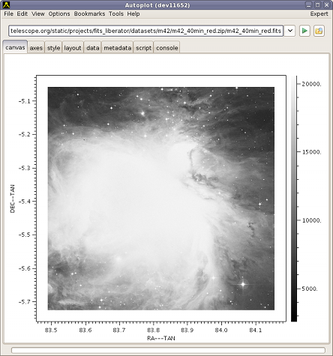Screen dimensions: 333x356
Task: Select the canvas tab
Action: tap(15, 47)
